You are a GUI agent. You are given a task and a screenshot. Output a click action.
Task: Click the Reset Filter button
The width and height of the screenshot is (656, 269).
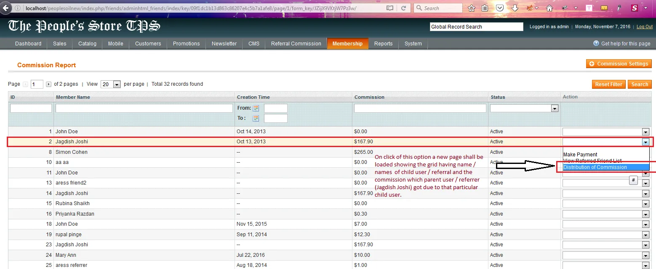608,84
